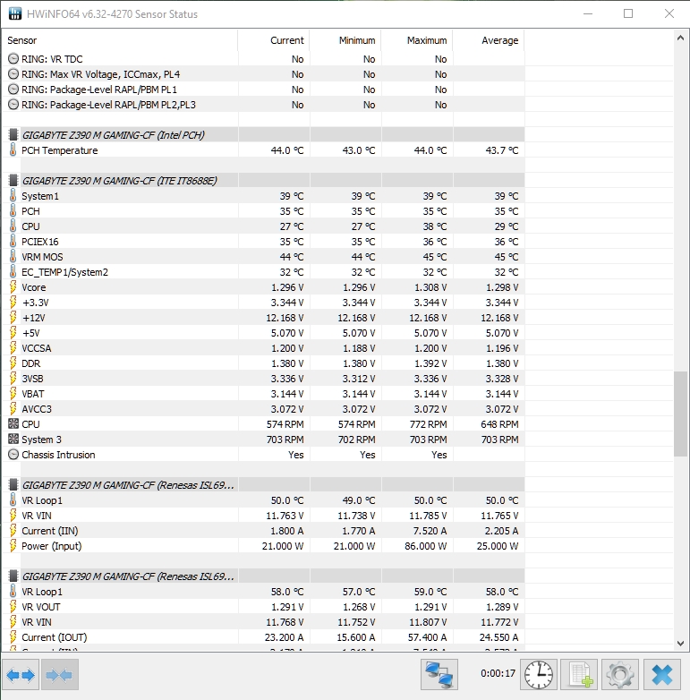Select the 3VSB sensor row label
Image resolution: width=690 pixels, height=700 pixels.
(32, 379)
